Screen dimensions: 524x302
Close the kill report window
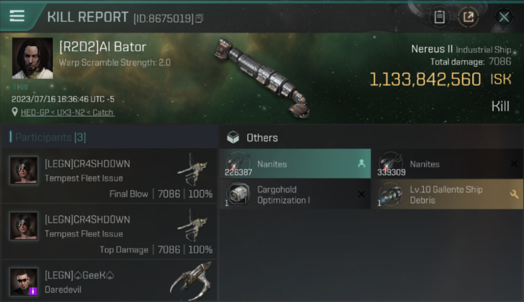(504, 17)
